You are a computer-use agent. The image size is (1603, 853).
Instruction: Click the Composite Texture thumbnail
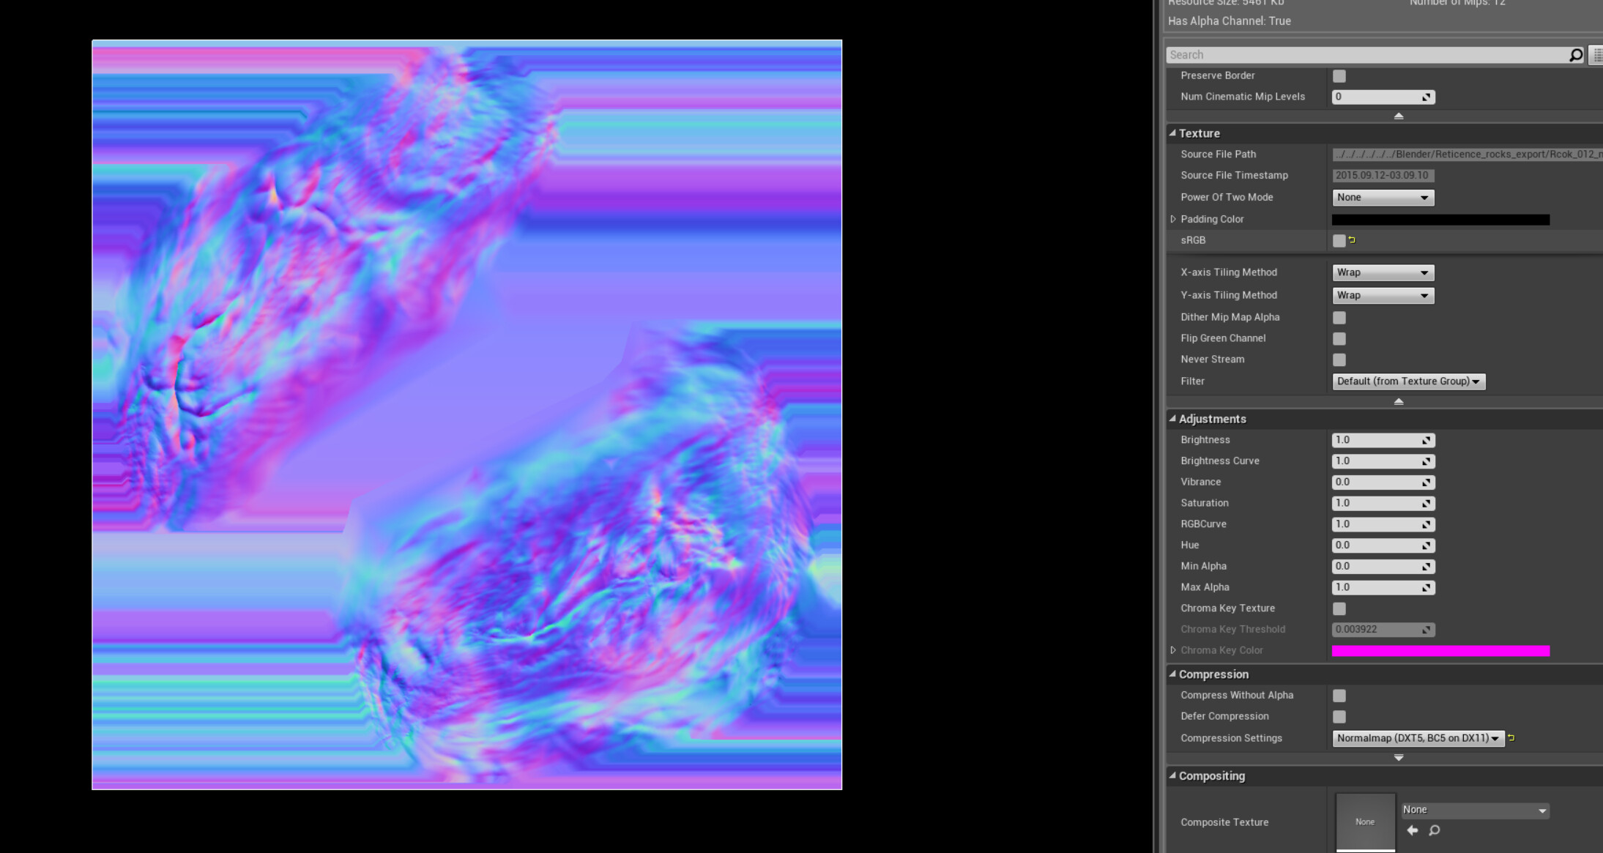pyautogui.click(x=1365, y=822)
